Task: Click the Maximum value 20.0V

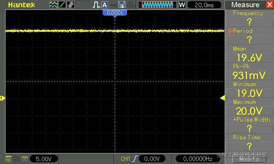Action: point(249,111)
